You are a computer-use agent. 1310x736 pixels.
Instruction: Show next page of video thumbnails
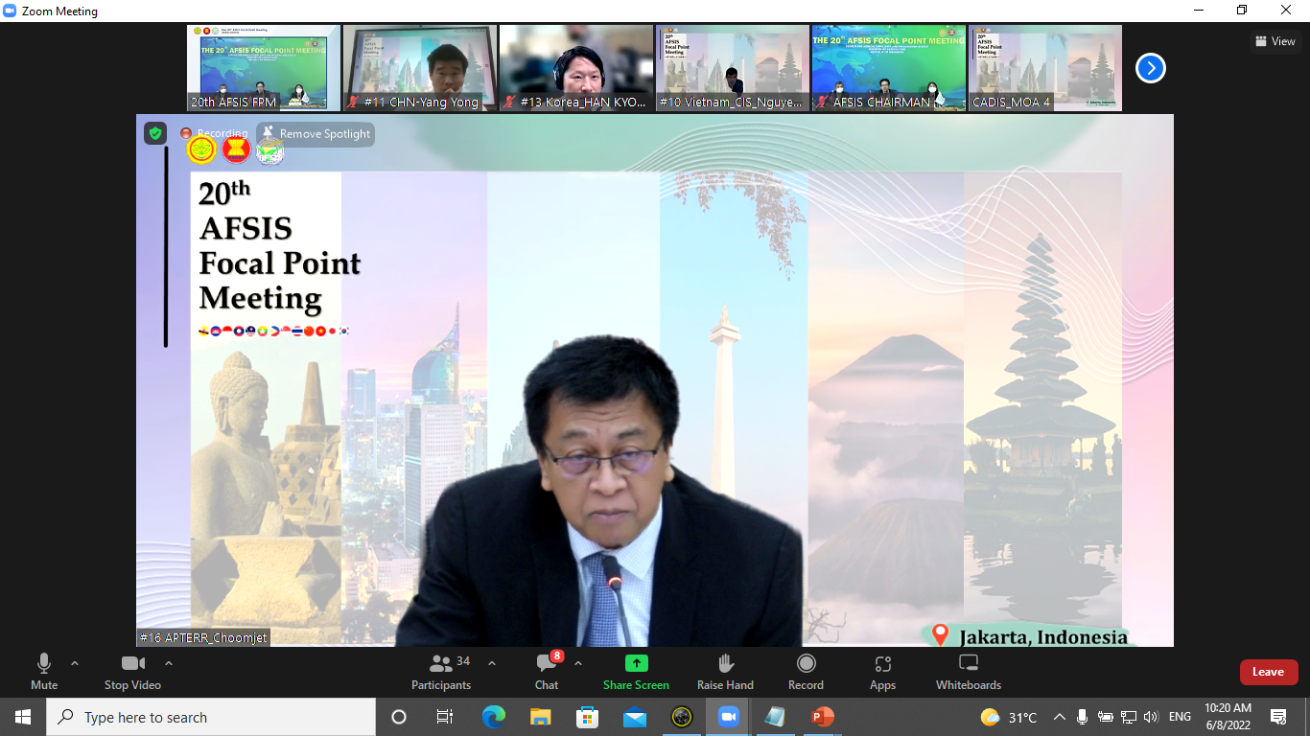pyautogui.click(x=1150, y=68)
